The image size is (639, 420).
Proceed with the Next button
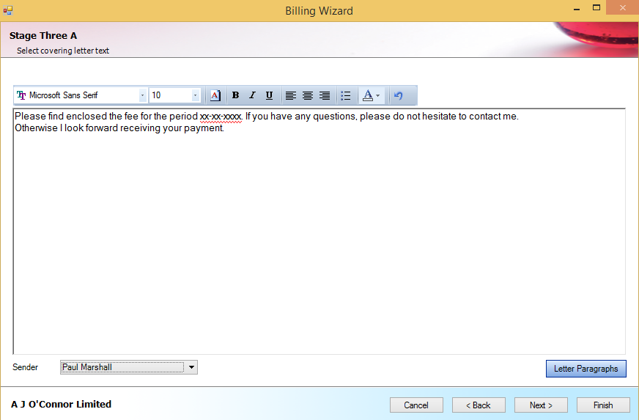tap(541, 405)
